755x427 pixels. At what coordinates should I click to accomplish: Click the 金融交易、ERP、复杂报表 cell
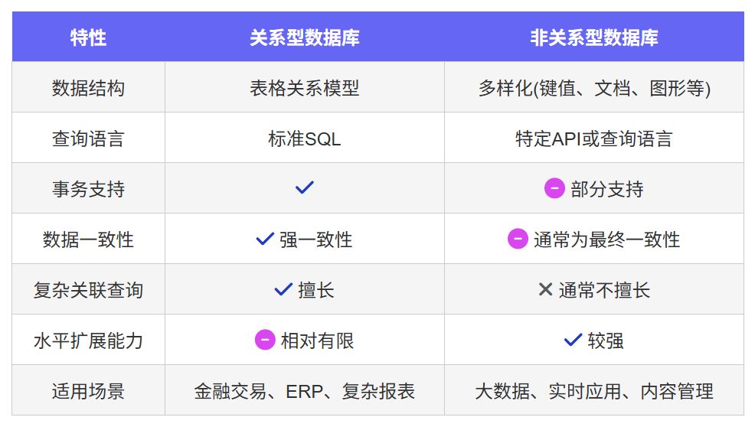[305, 391]
